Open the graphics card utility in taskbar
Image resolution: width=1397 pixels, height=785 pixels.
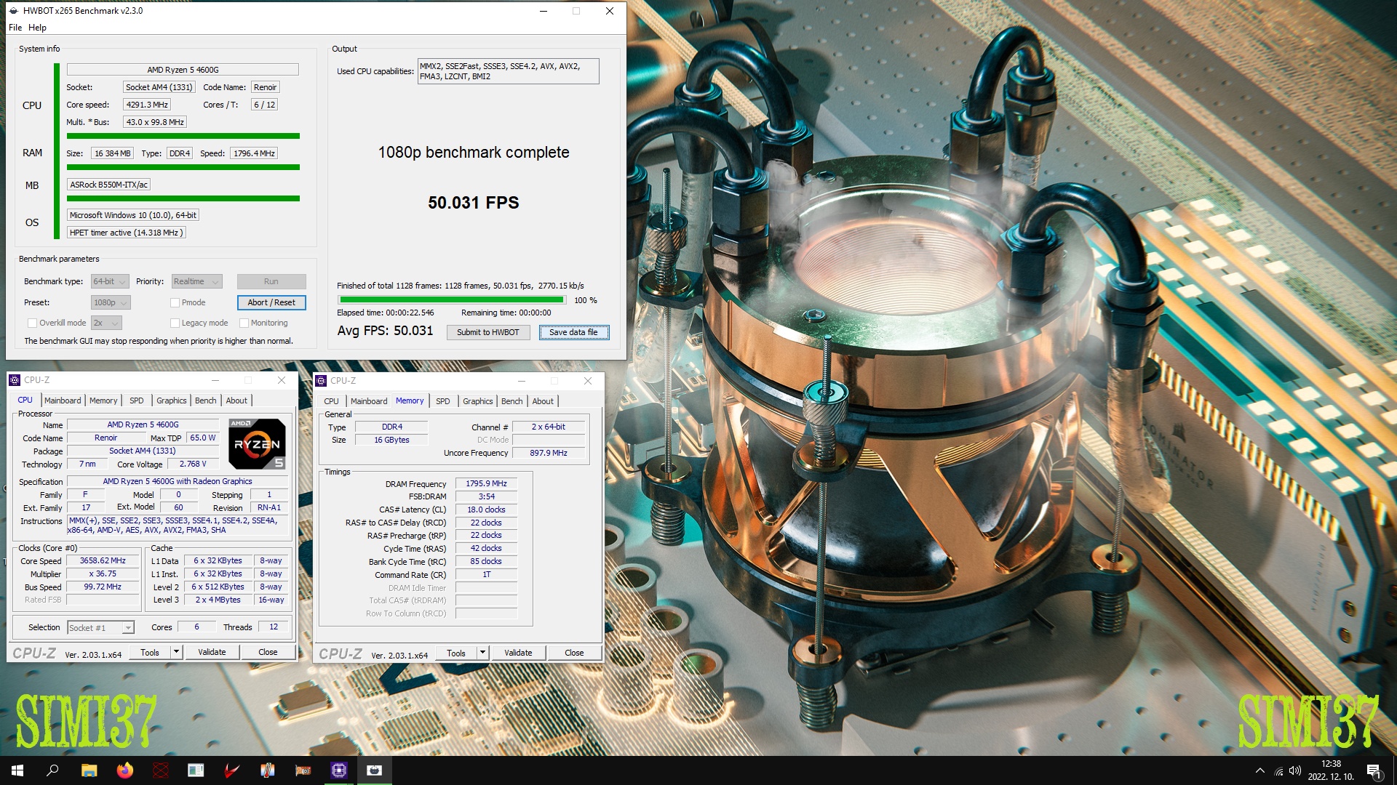click(x=303, y=770)
